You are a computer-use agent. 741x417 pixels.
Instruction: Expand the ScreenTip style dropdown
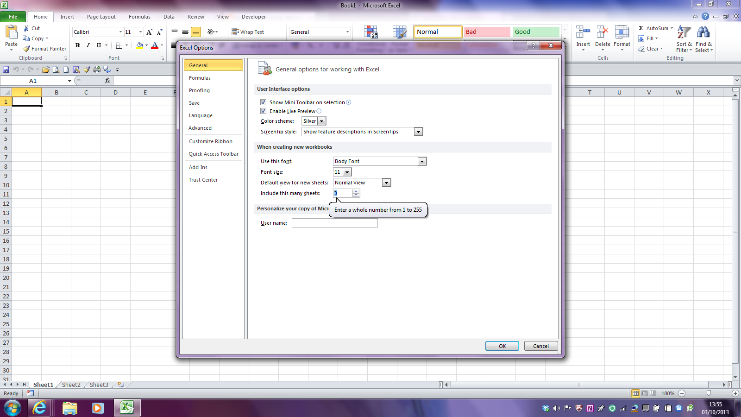pos(418,131)
